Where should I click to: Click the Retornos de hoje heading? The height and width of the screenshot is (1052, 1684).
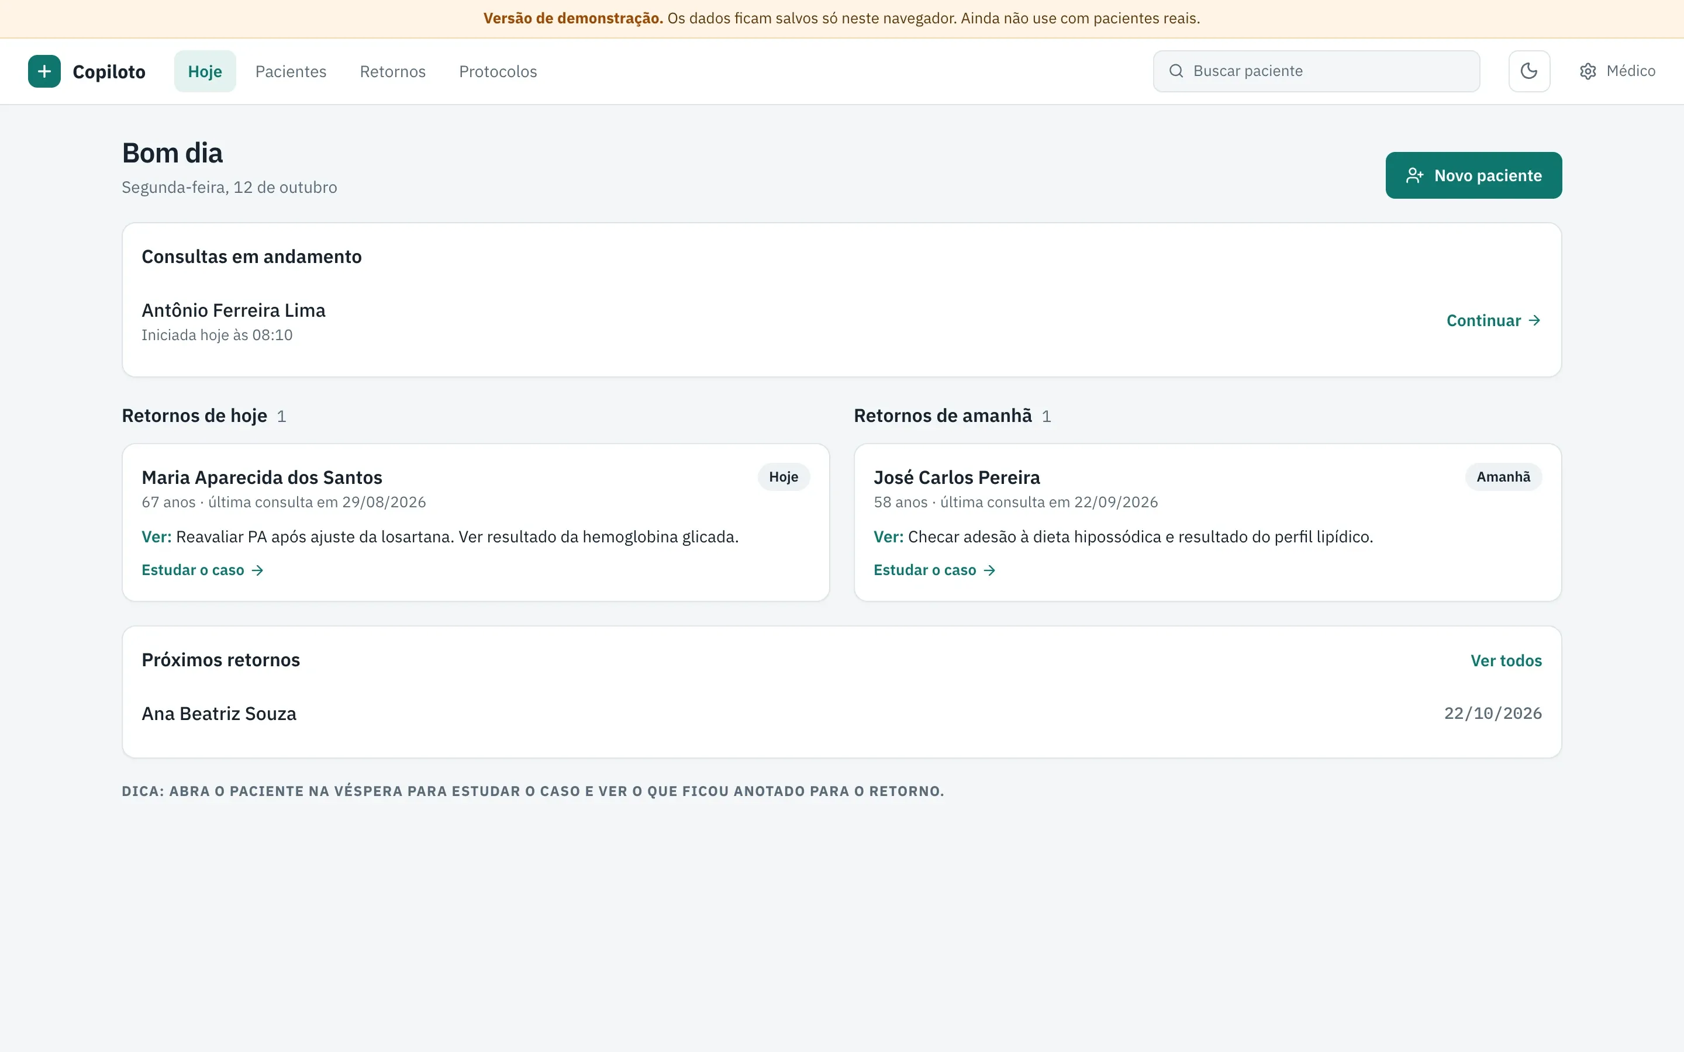tap(194, 416)
